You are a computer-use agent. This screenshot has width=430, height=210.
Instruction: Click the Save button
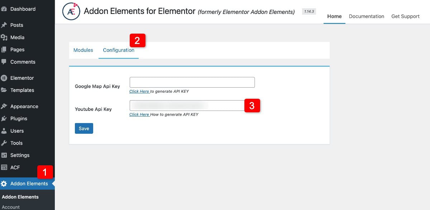tap(84, 128)
